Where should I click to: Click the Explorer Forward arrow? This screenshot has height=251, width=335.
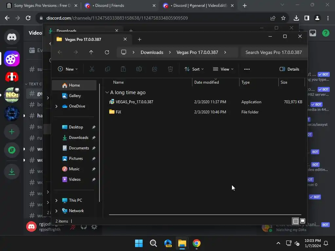click(x=76, y=52)
